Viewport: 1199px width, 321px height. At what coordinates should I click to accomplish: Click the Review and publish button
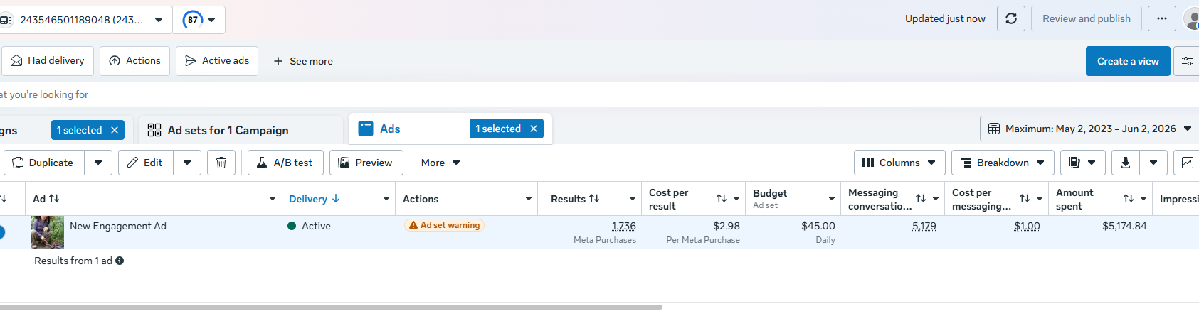click(x=1087, y=18)
